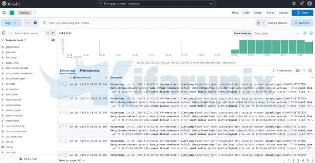The width and height of the screenshot is (315, 163).
Task: Select the @timestamp field
Action: click(12, 47)
